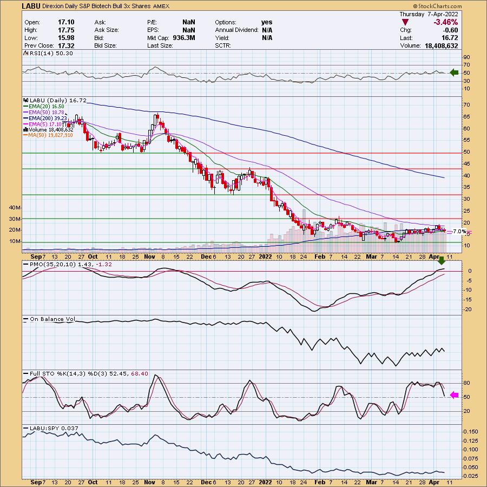This screenshot has width=487, height=487.
Task: Click the 10M volume axis label
Action: tap(14, 241)
